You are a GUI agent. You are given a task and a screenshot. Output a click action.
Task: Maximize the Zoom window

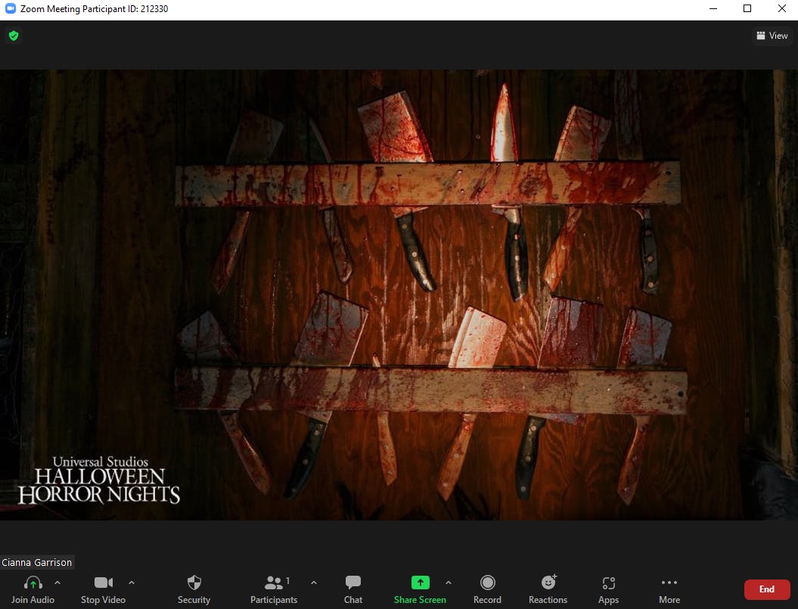coord(747,8)
